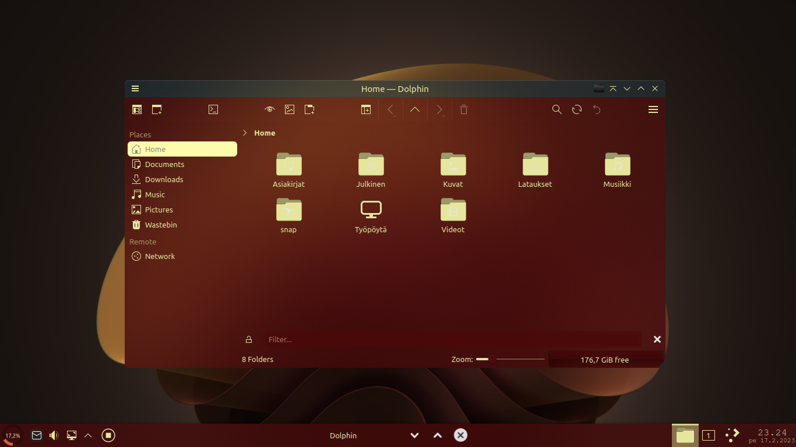Click the Filter text field
Viewport: 796px width, 447px height.
[x=452, y=339]
